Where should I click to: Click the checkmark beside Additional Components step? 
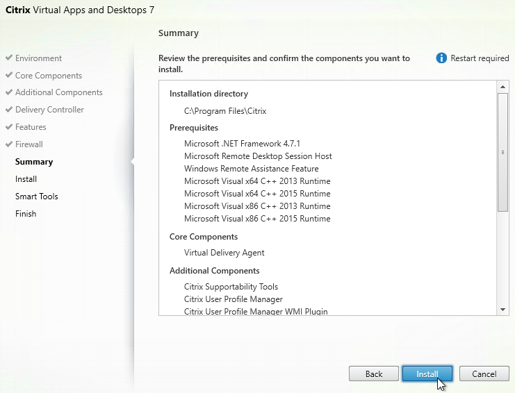9,92
